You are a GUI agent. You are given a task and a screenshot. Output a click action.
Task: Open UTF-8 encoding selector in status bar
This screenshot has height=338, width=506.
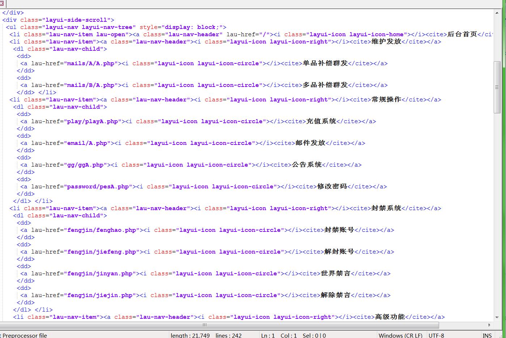point(436,335)
